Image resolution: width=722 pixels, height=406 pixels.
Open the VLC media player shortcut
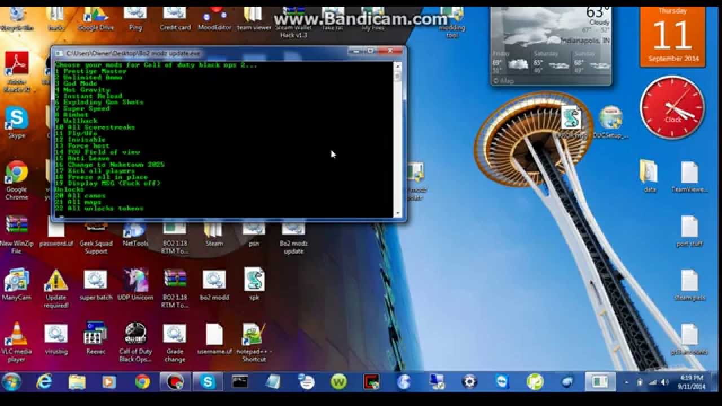coord(16,343)
